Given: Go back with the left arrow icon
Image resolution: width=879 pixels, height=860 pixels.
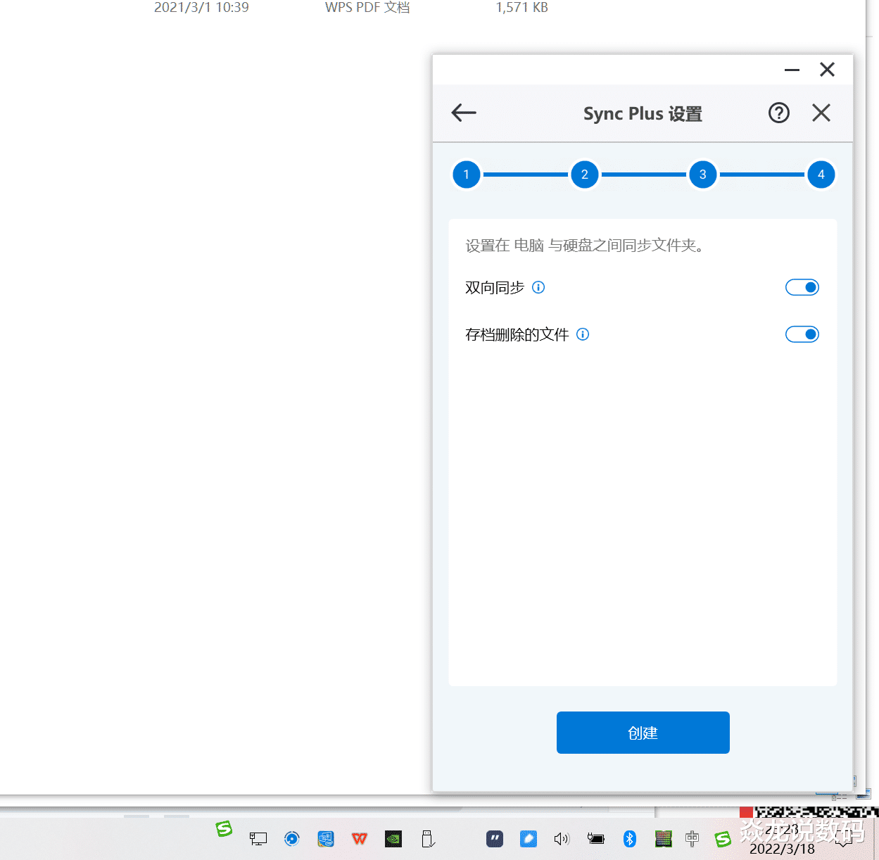Looking at the screenshot, I should click(464, 113).
